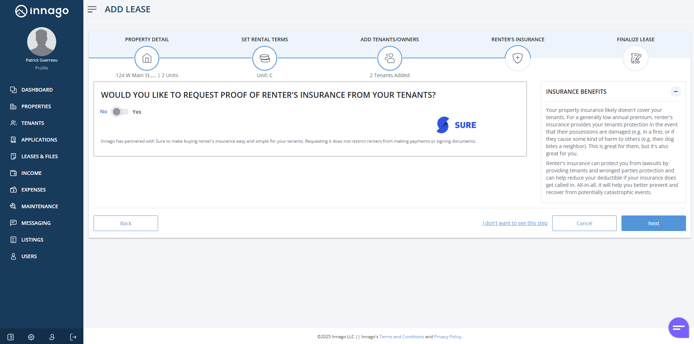
Task: Click the Next button
Action: (x=653, y=223)
